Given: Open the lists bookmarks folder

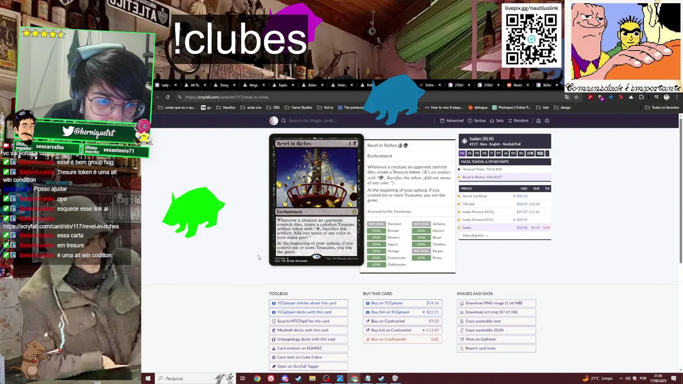Looking at the screenshot, I should (542, 107).
